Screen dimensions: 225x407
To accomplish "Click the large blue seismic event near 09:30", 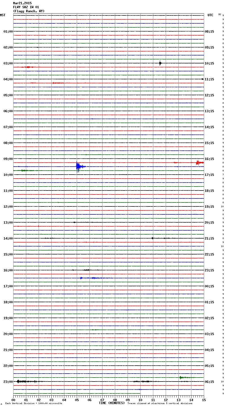I will point(80,167).
